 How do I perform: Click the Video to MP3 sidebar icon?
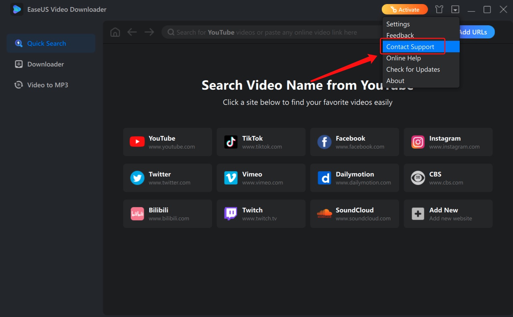(x=19, y=85)
